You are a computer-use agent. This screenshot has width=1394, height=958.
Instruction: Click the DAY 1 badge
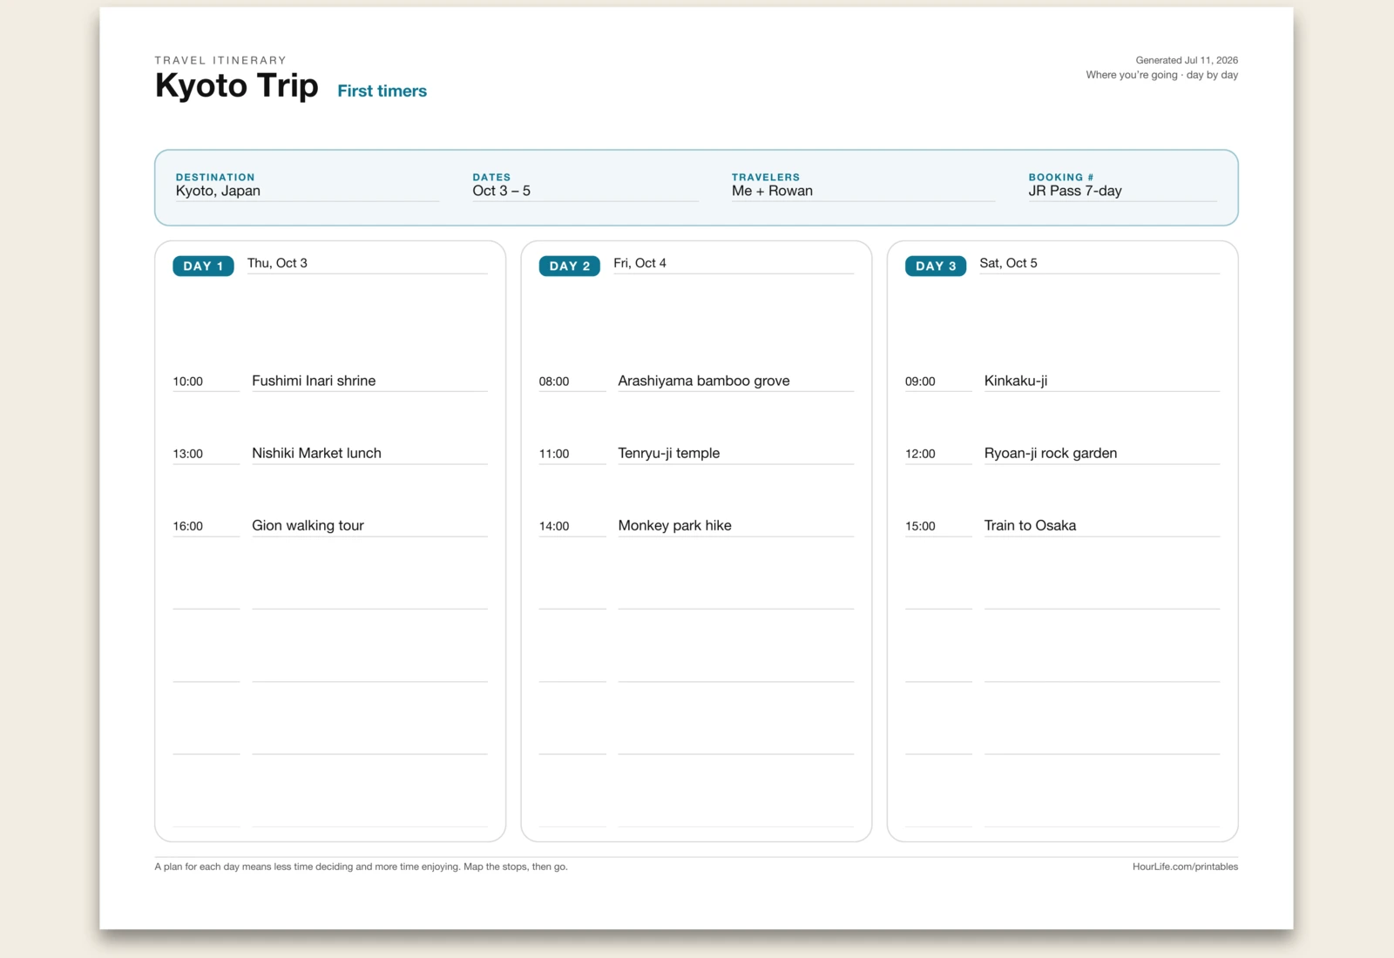coord(203,266)
